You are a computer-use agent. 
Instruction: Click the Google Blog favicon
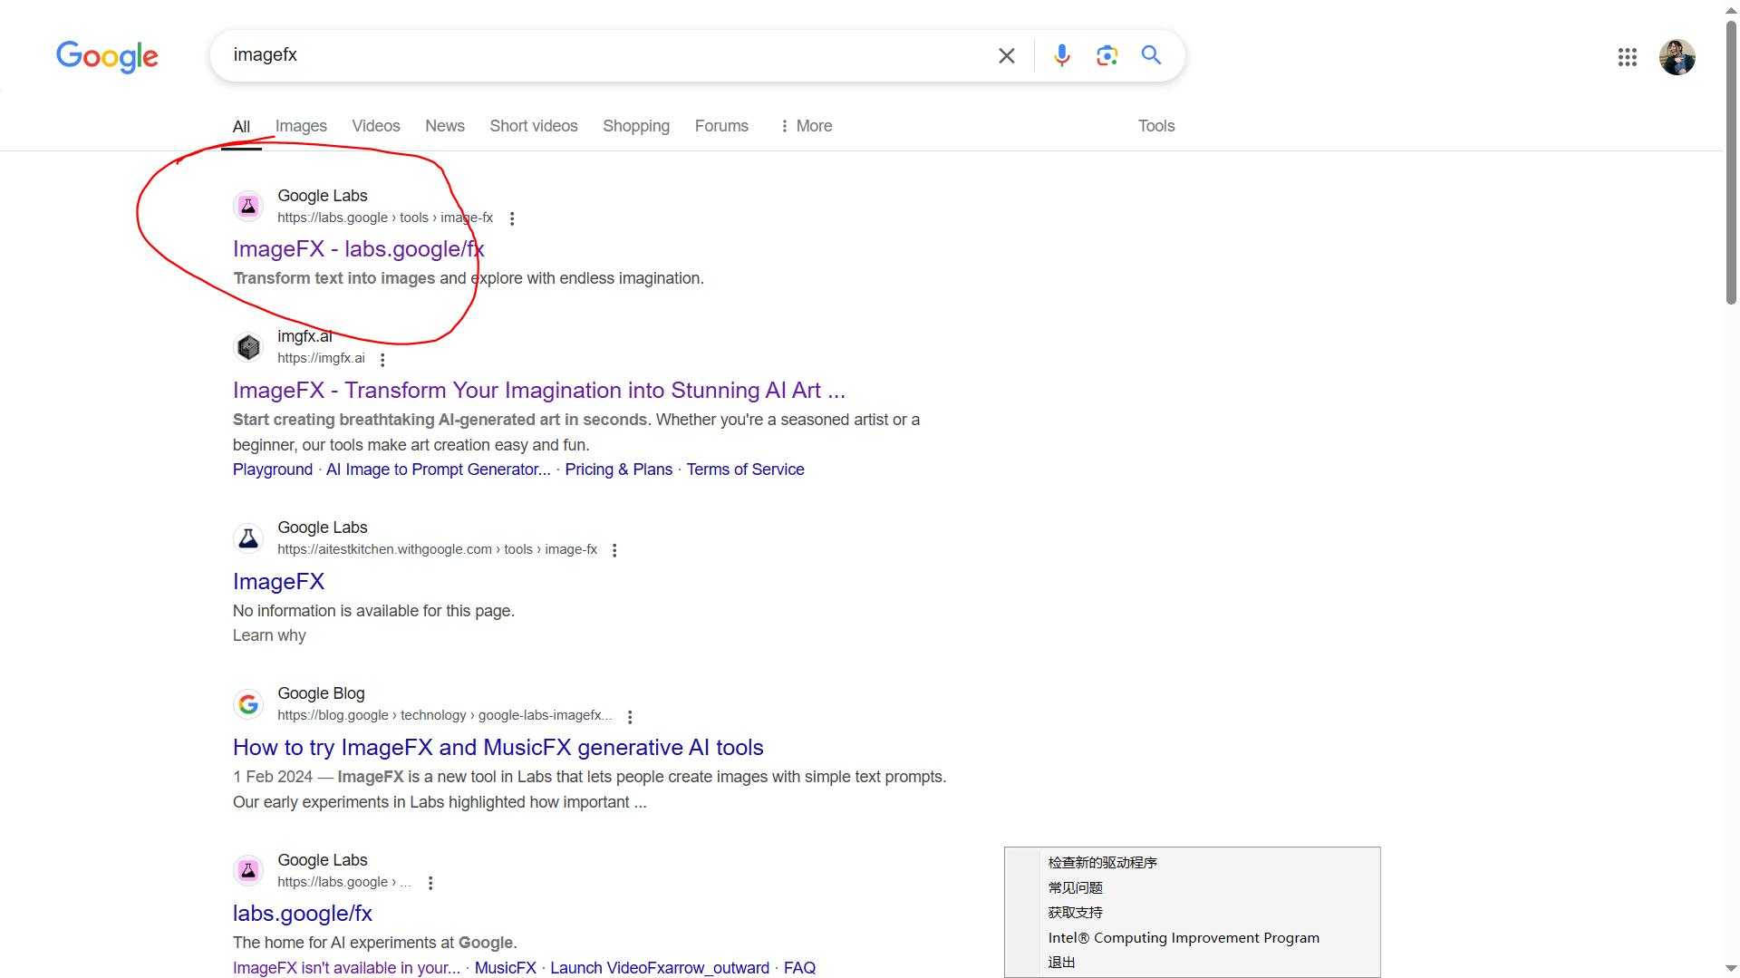[248, 704]
